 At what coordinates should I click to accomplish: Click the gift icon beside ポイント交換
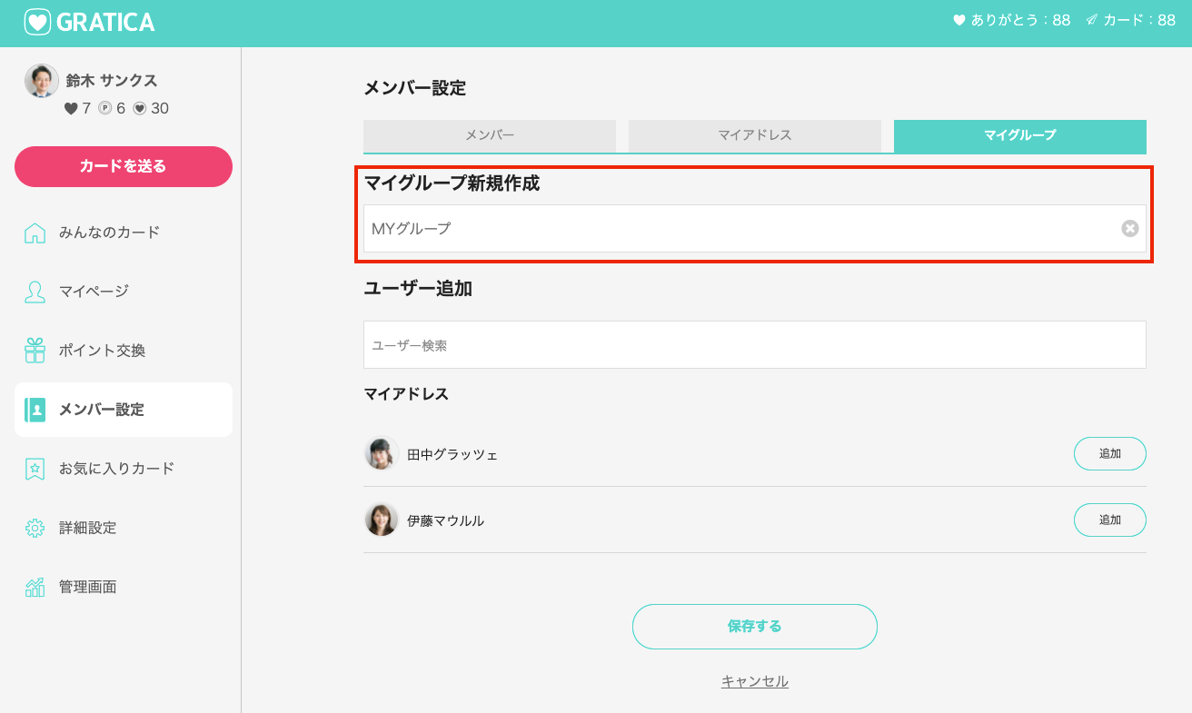[35, 351]
